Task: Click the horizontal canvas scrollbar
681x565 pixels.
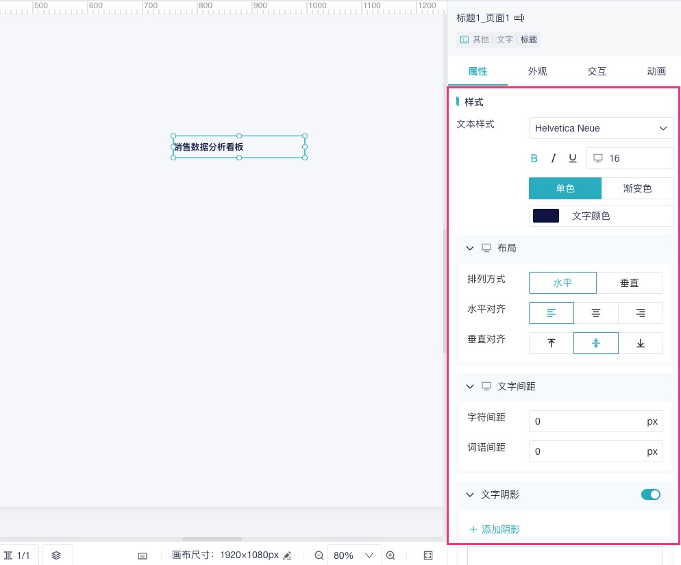Action: [x=212, y=539]
